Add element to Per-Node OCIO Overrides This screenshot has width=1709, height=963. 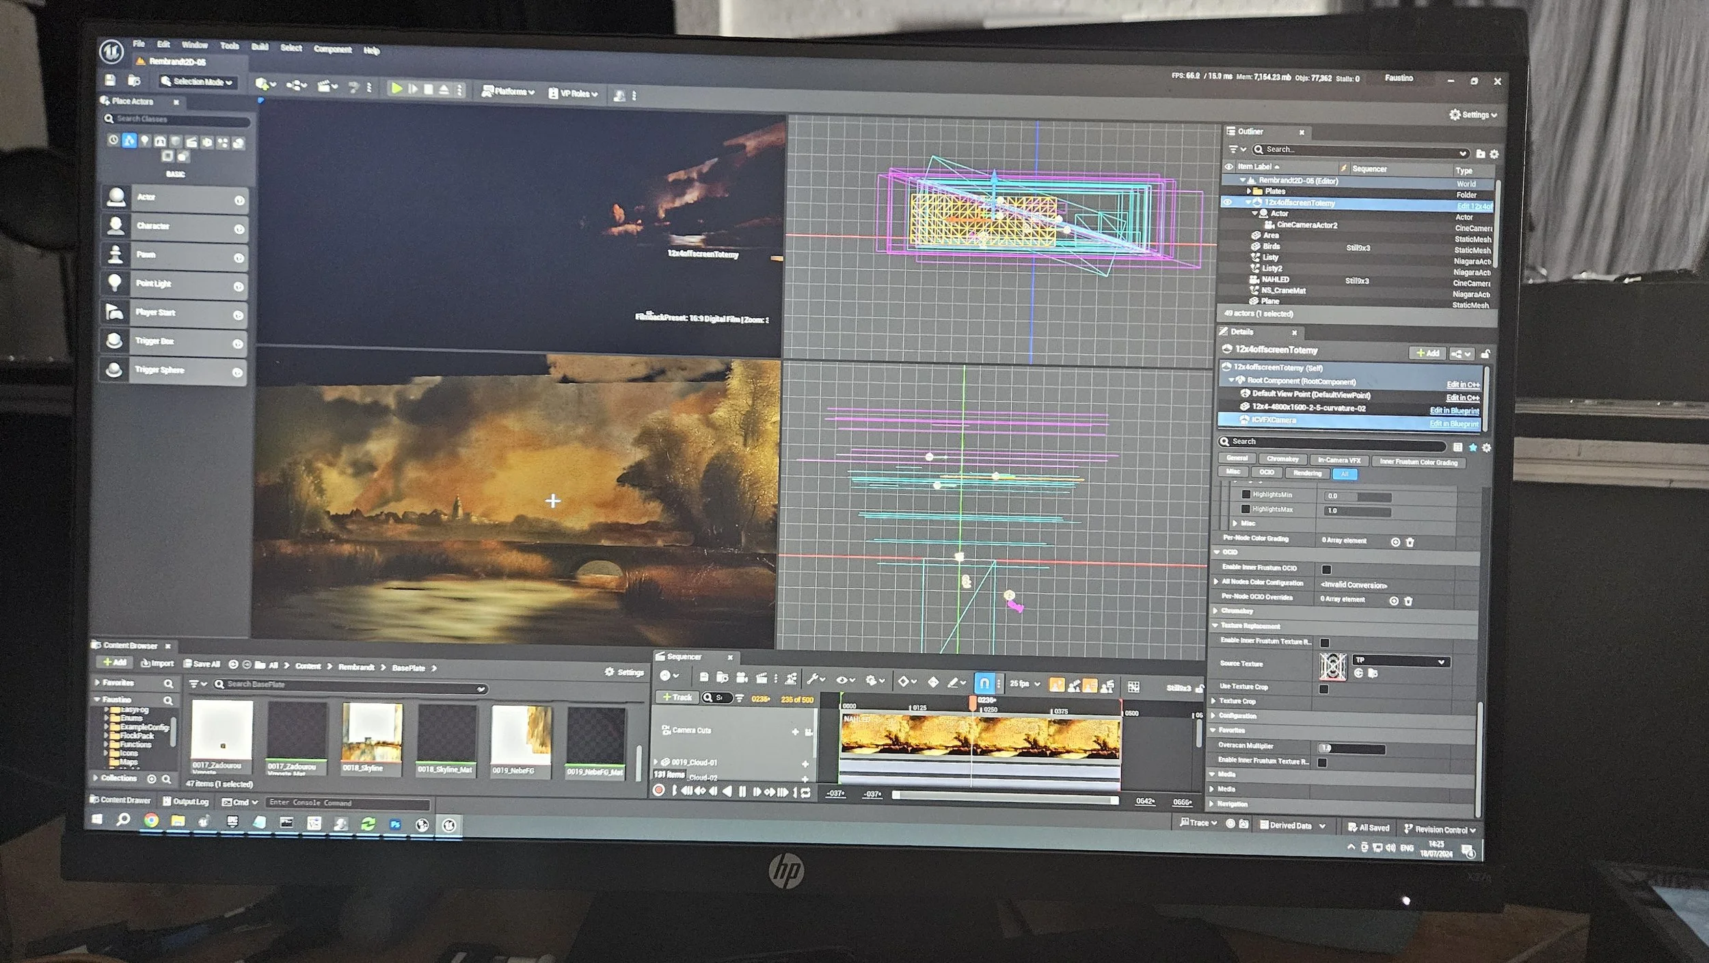click(x=1393, y=601)
